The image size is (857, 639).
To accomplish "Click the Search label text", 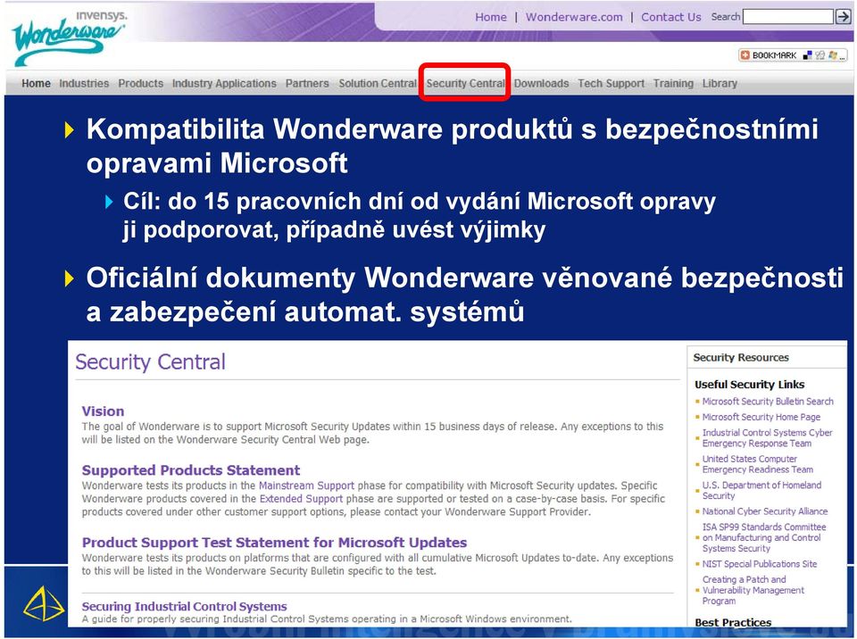I will click(725, 17).
